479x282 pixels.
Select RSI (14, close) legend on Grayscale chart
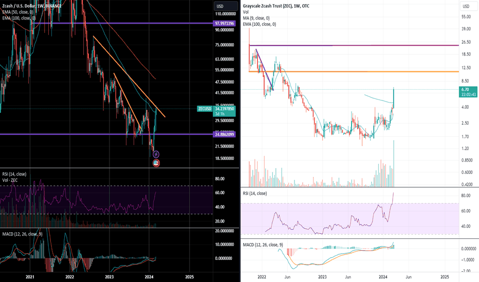[x=255, y=193]
